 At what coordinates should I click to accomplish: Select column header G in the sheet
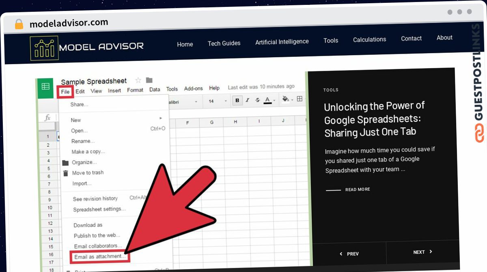pos(212,122)
